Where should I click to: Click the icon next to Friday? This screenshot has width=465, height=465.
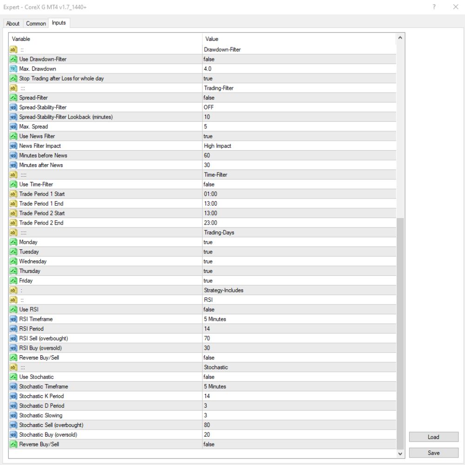13,280
